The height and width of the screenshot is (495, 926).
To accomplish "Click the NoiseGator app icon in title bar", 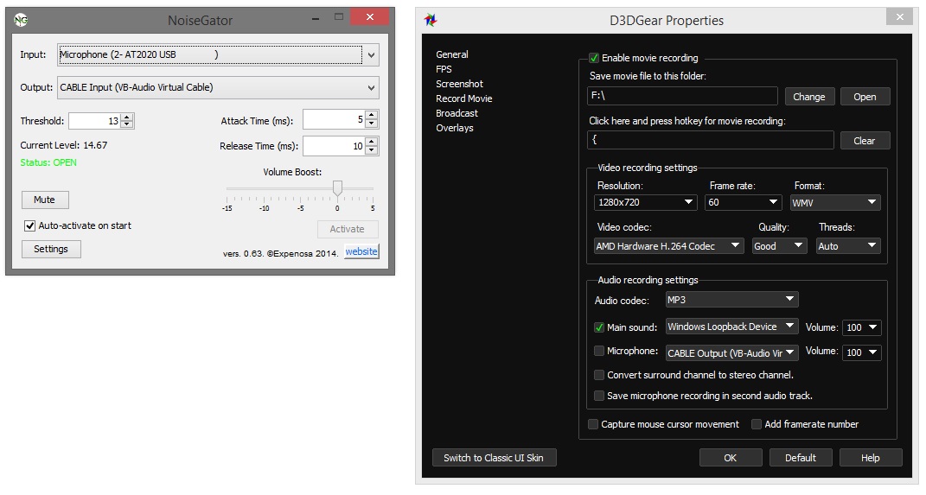I will tap(22, 20).
